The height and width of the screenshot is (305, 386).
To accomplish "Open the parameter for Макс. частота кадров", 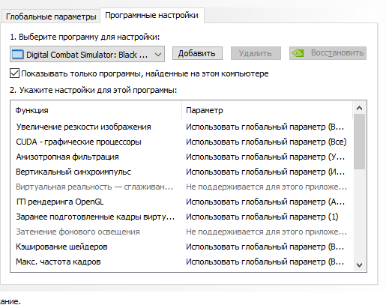I will point(266,262).
